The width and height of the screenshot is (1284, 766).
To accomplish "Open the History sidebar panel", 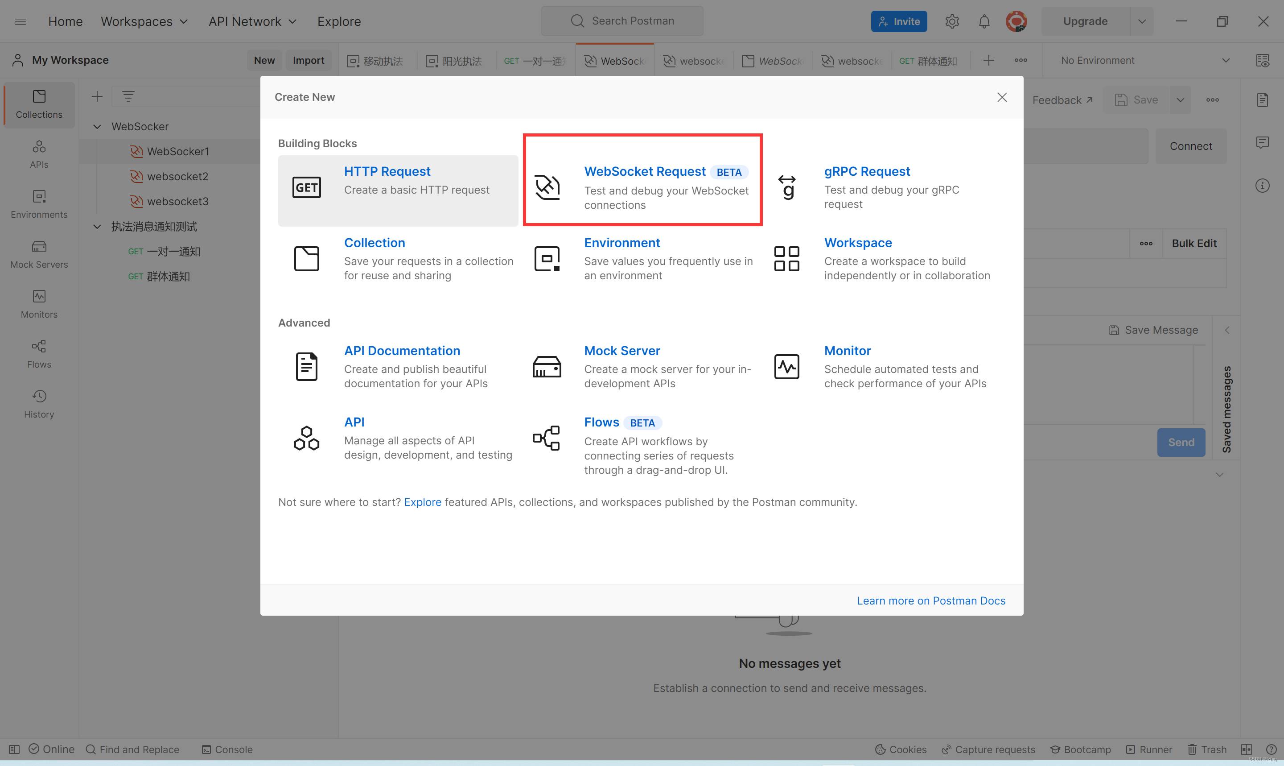I will click(x=39, y=404).
